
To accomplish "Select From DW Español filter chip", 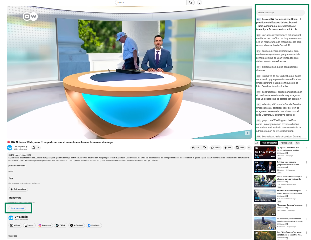I will (269, 143).
